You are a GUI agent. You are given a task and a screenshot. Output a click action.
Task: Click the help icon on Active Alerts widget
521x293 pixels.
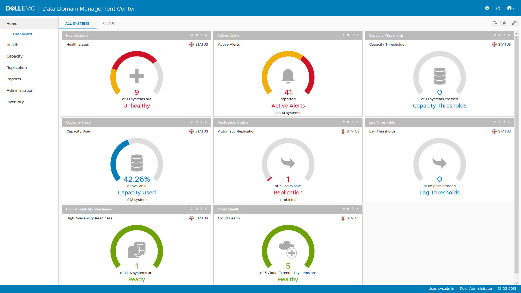[352, 35]
